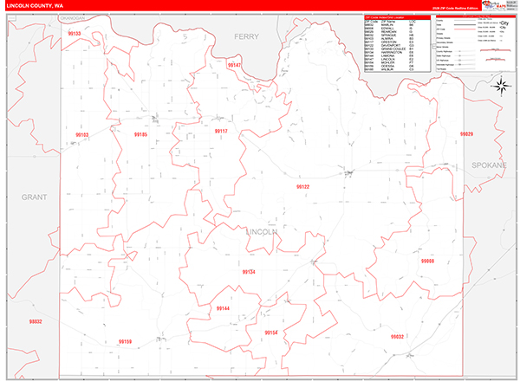520x381 pixels.
Task: Click the red ZIP Code line sample in legend
Action: point(465,29)
